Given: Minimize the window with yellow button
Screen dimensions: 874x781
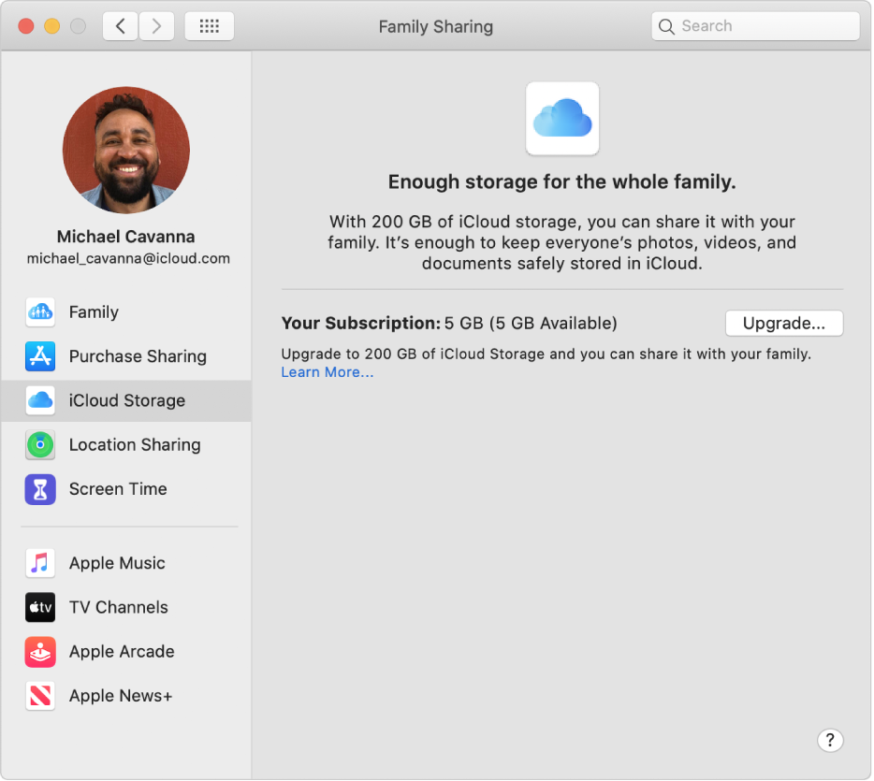Looking at the screenshot, I should pos(51,26).
